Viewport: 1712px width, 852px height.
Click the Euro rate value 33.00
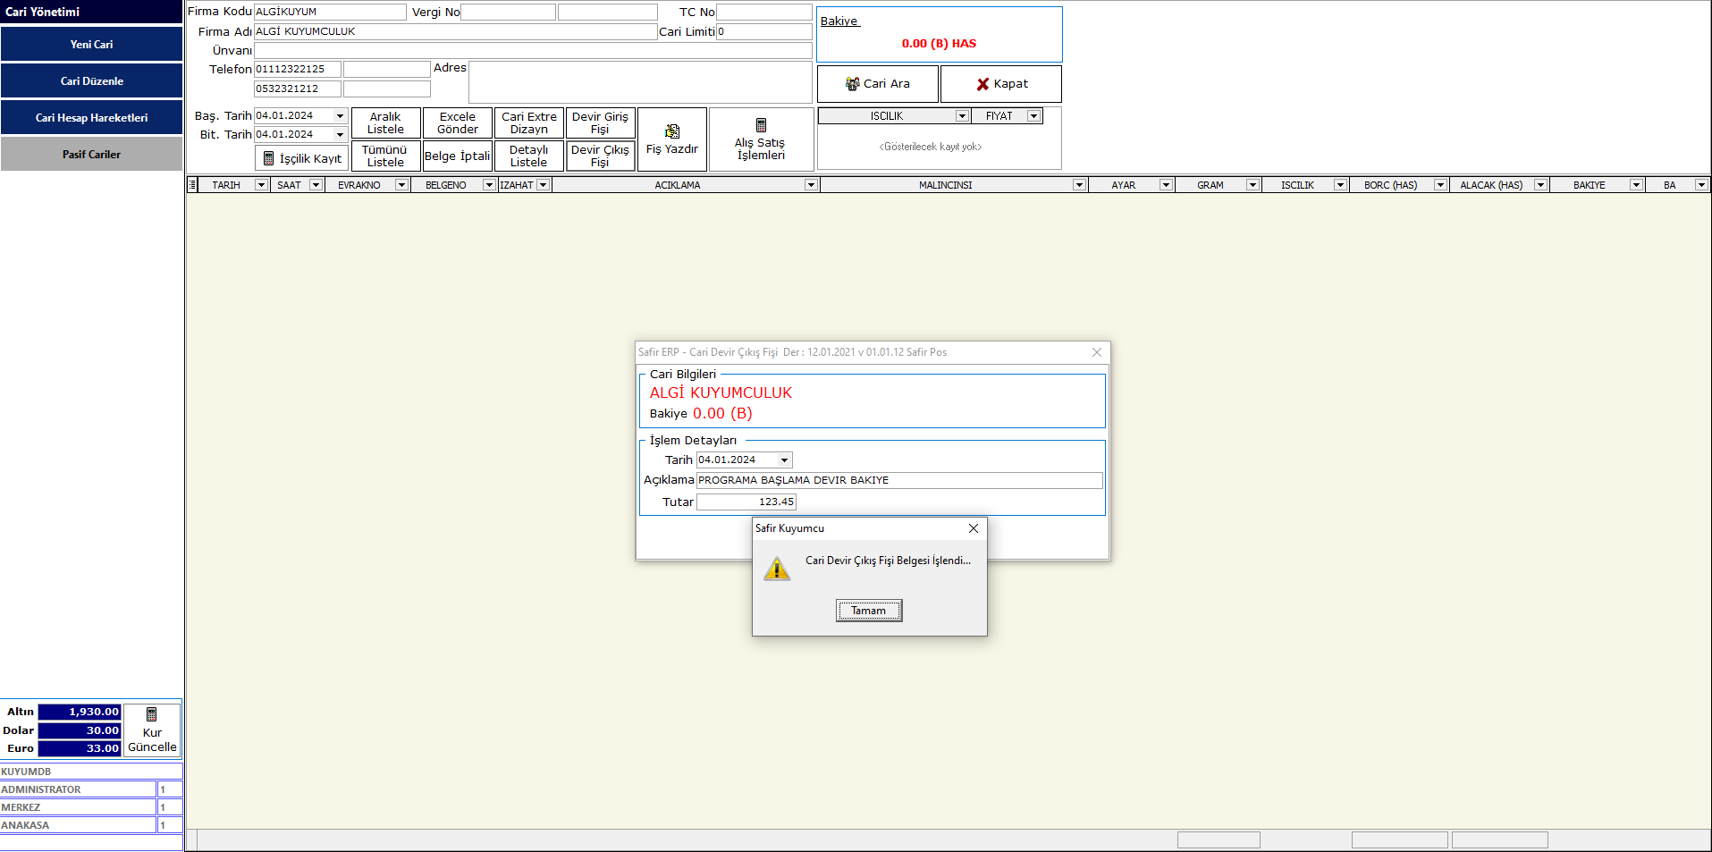point(80,748)
